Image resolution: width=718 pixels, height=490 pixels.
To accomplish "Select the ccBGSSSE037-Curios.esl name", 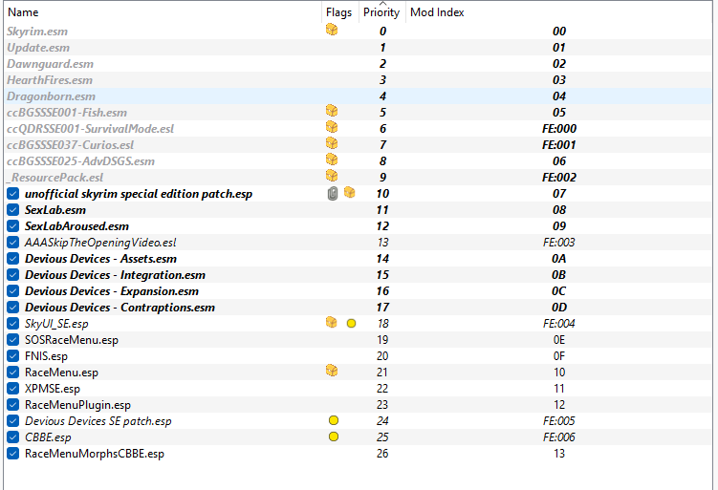I will [70, 145].
